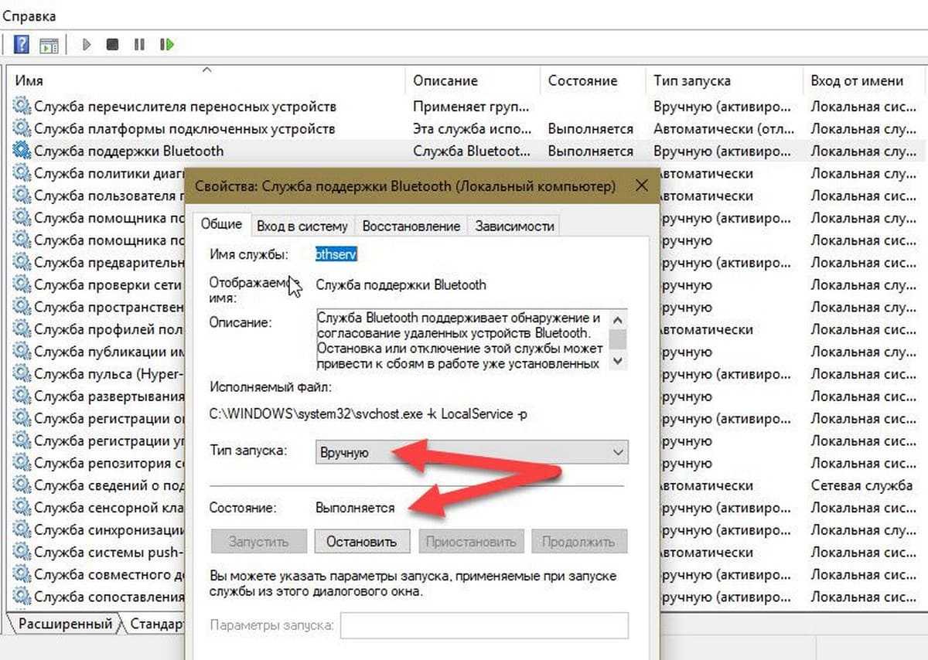Click the Имя службы field with bthserv
928x660 pixels.
pyautogui.click(x=336, y=254)
